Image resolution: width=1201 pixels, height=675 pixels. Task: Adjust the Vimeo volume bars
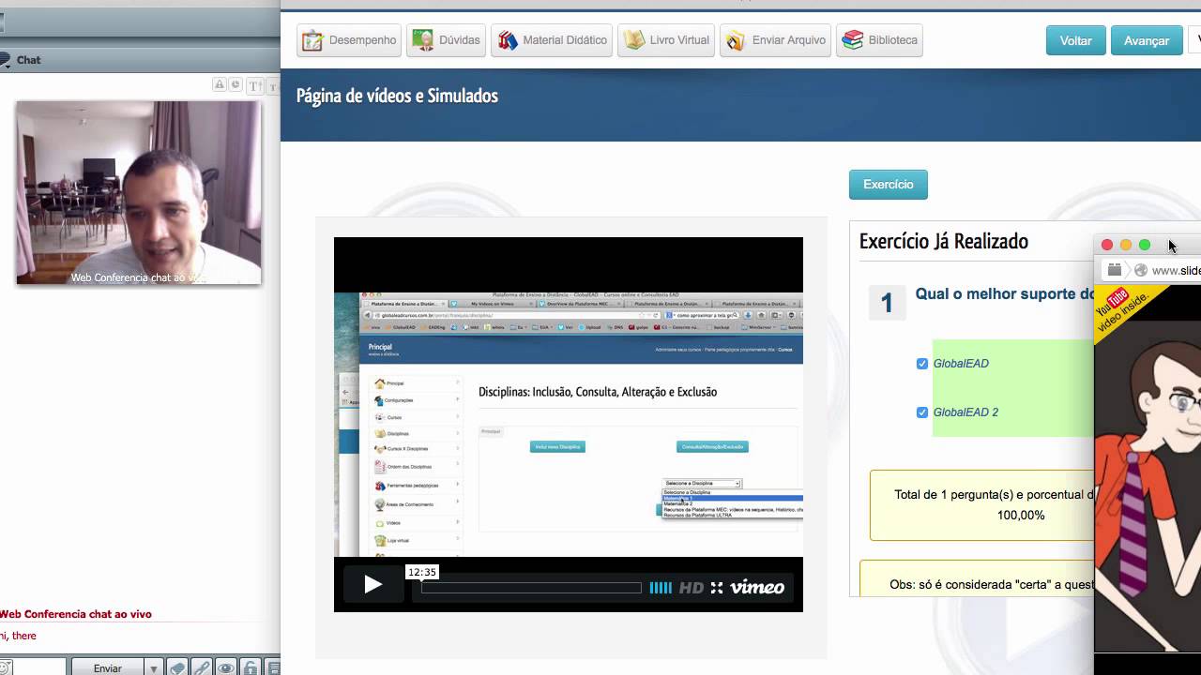[661, 588]
